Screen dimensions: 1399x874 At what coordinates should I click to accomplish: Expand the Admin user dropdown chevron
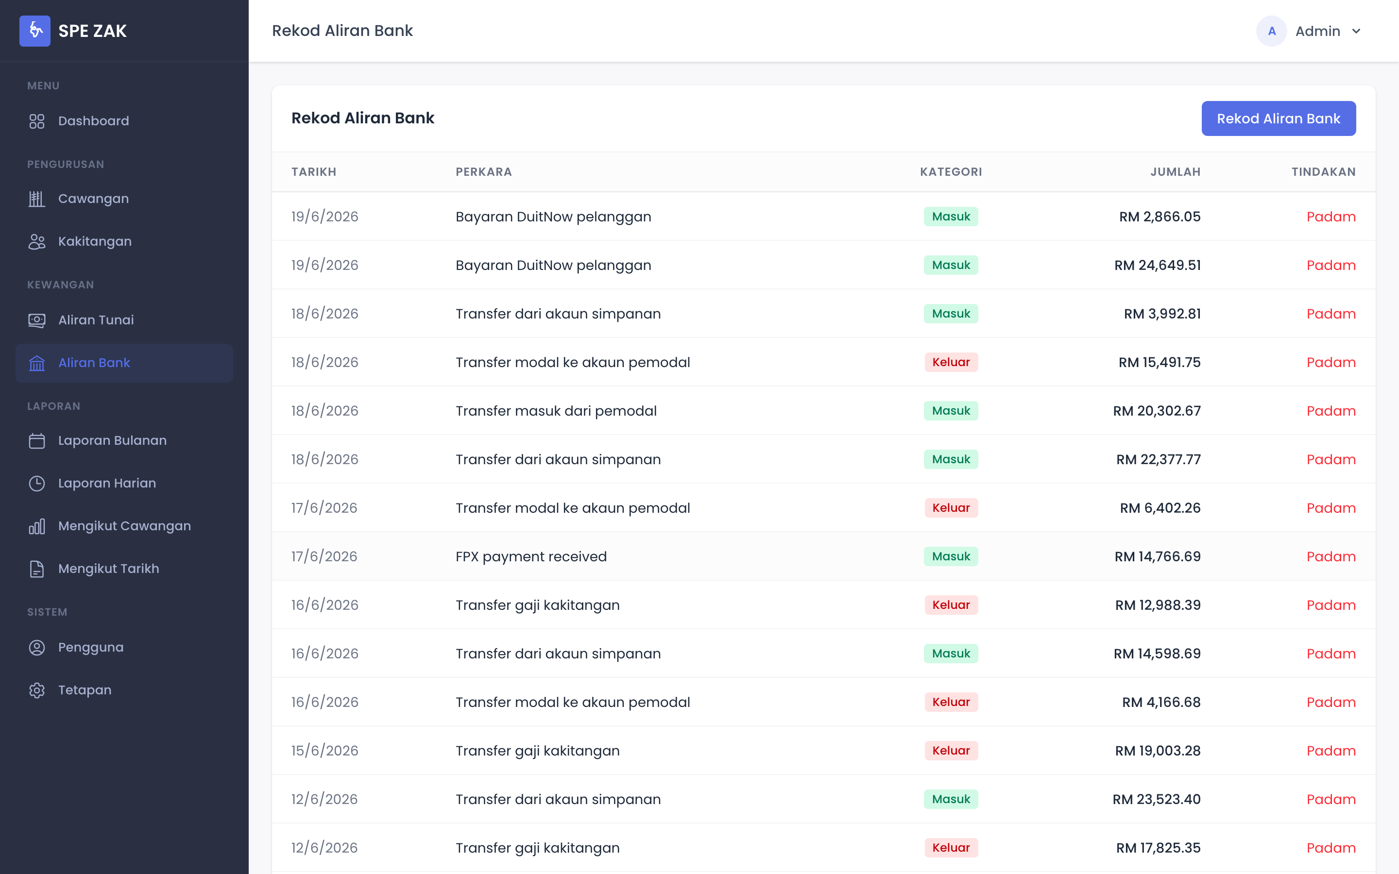coord(1356,31)
